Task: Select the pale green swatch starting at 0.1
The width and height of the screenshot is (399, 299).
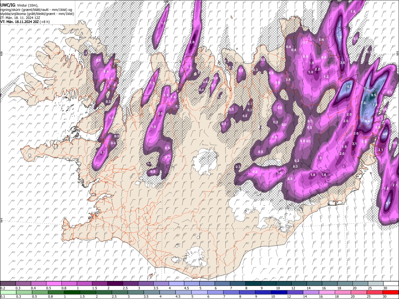Action: (x=8, y=292)
